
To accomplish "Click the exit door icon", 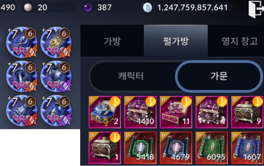I will (256, 9).
